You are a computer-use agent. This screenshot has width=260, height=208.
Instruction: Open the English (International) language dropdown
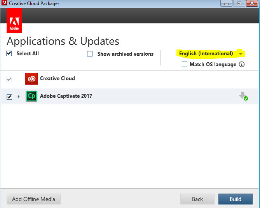click(x=211, y=54)
